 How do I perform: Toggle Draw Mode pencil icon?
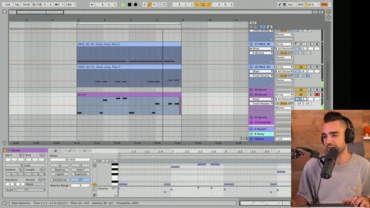[x=280, y=5]
